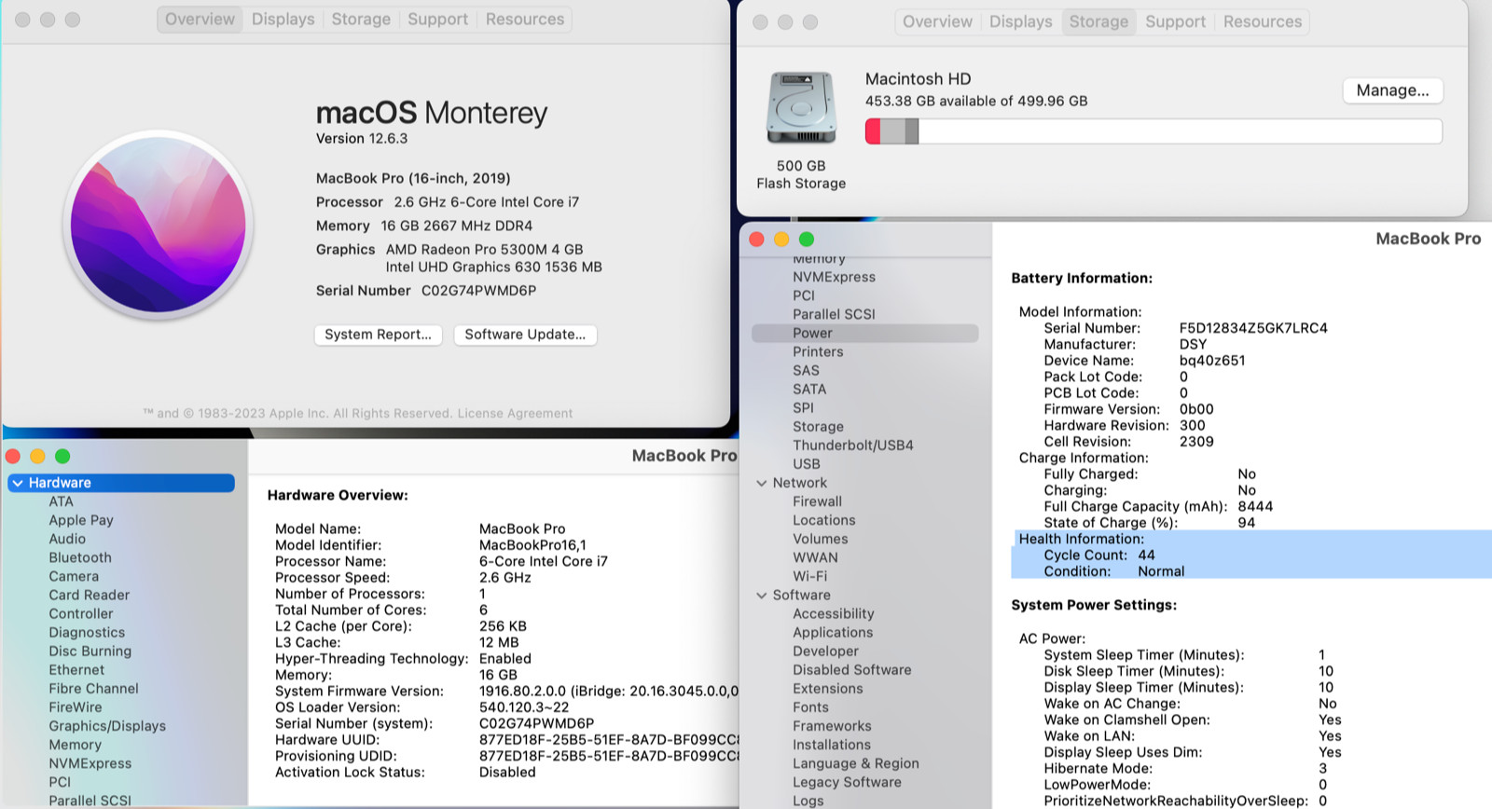The image size is (1492, 809).
Task: Switch to Overview tab in Macintosh HD window
Action: click(937, 21)
